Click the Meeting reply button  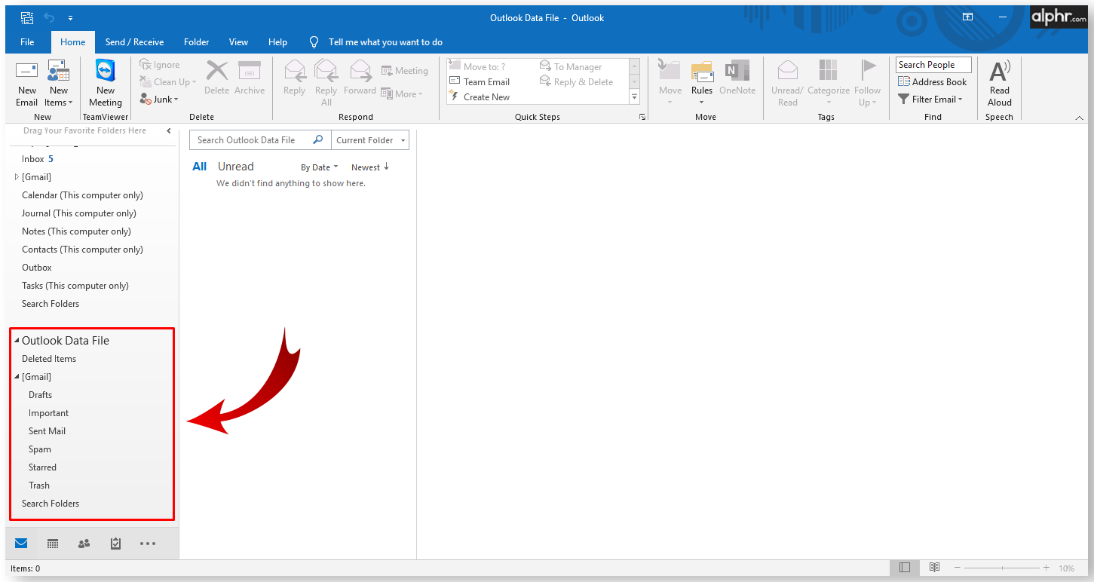coord(405,71)
